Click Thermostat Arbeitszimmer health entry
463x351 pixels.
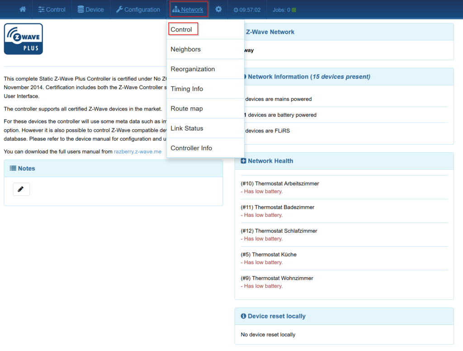280,184
